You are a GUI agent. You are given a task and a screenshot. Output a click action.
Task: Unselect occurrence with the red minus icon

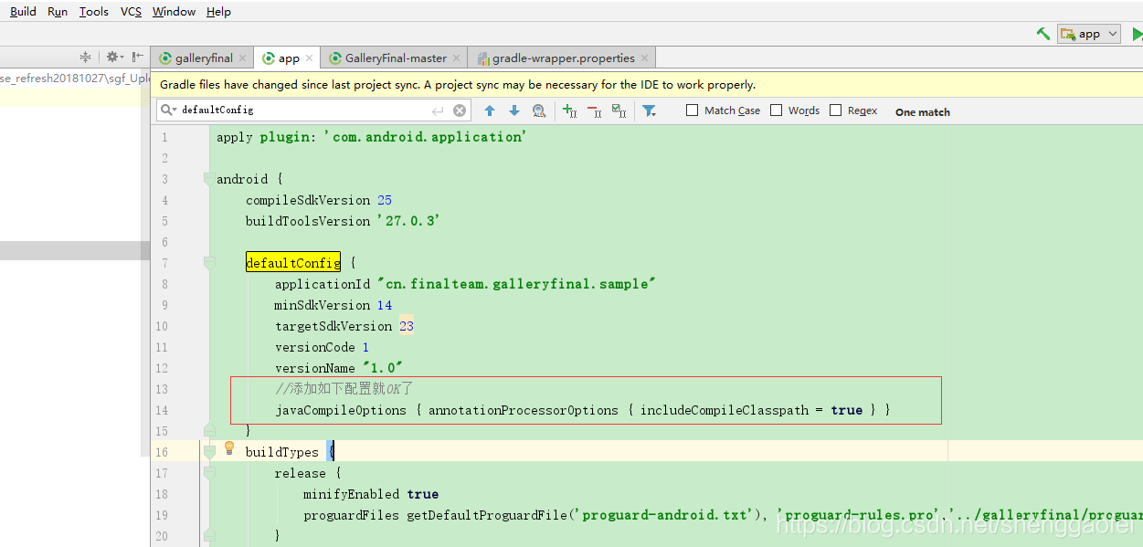coord(594,110)
